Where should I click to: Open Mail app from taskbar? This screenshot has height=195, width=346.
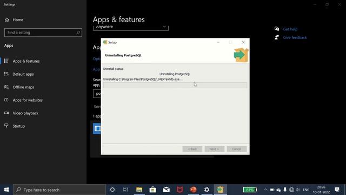tap(166, 190)
